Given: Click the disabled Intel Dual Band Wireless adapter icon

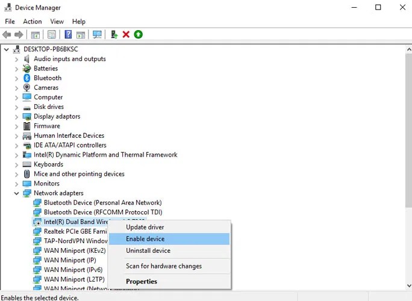Looking at the screenshot, I should point(37,222).
